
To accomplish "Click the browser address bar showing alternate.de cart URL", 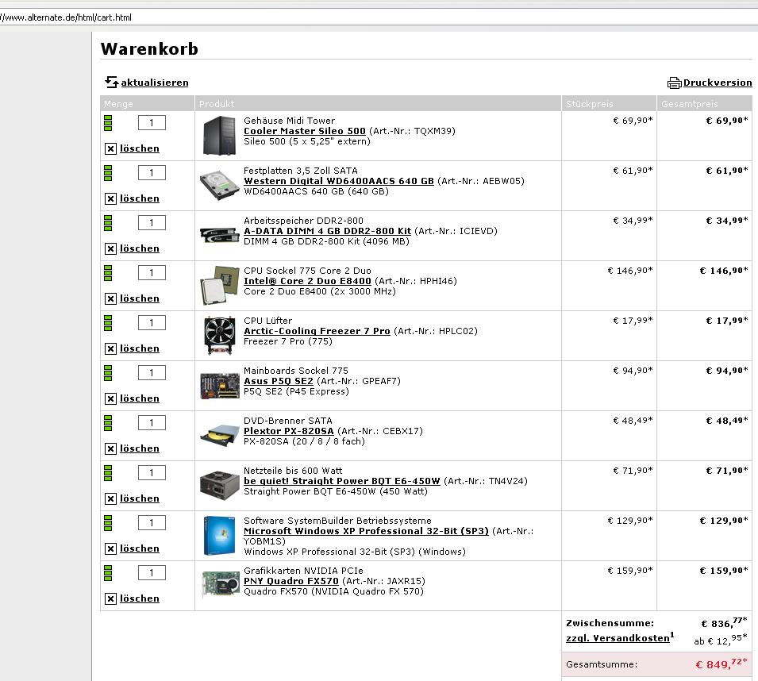I will (379, 17).
